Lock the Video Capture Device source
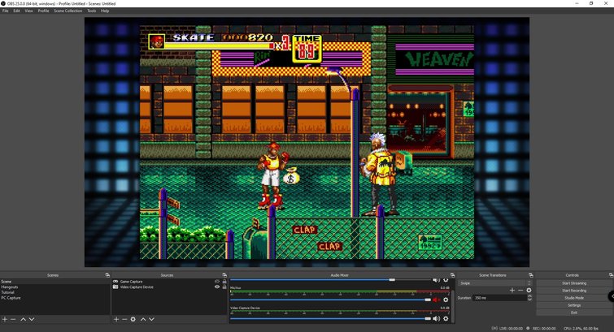This screenshot has width=614, height=332. [x=224, y=287]
